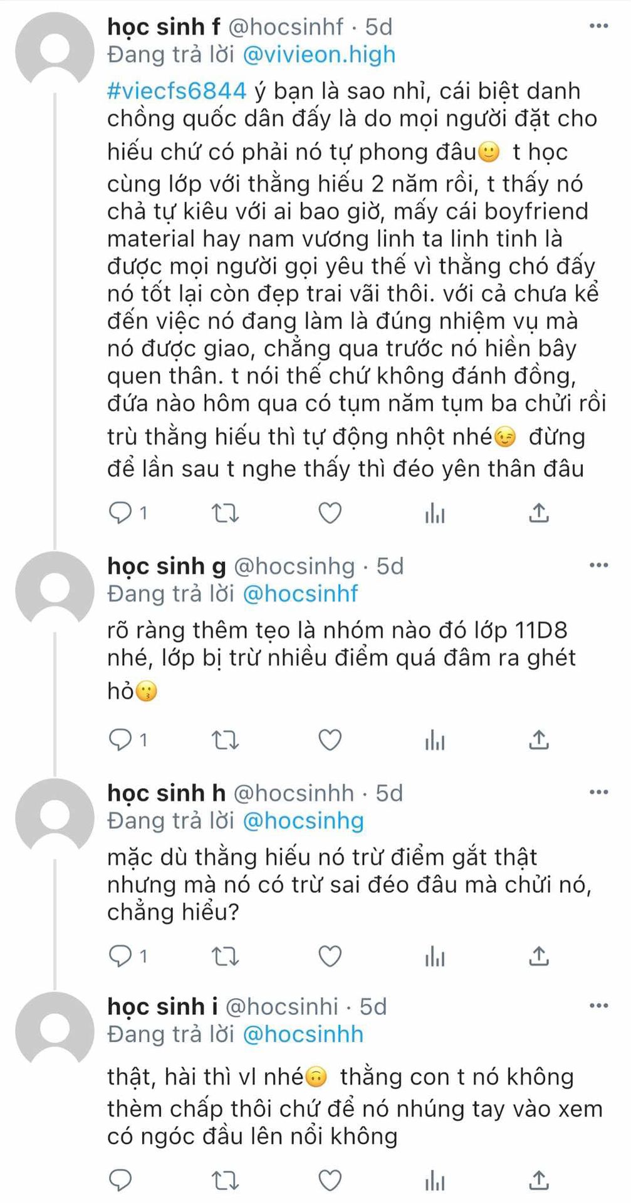View analytics for học sinh i's tweet
631x1203 pixels.
pos(435,1181)
